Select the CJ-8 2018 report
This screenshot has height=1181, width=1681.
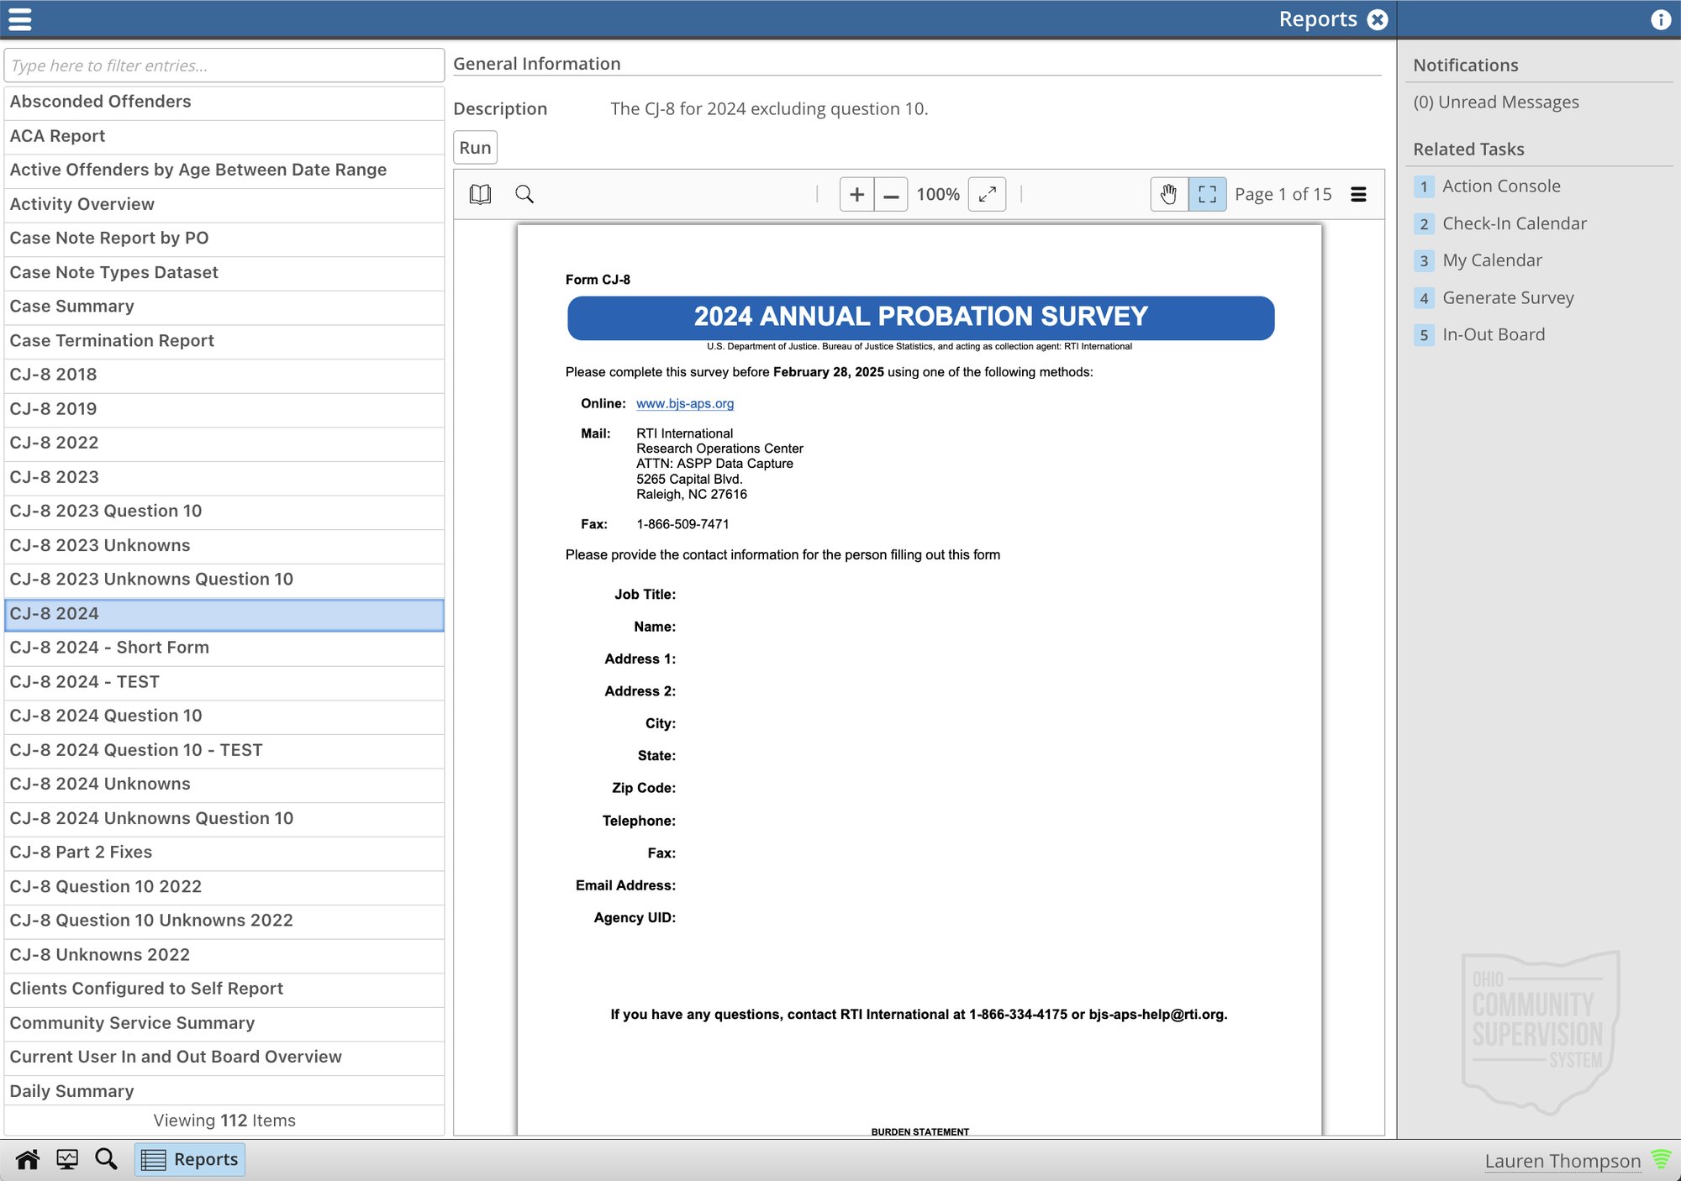pos(224,375)
